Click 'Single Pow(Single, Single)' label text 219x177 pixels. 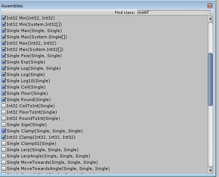pyautogui.click(x=34, y=56)
